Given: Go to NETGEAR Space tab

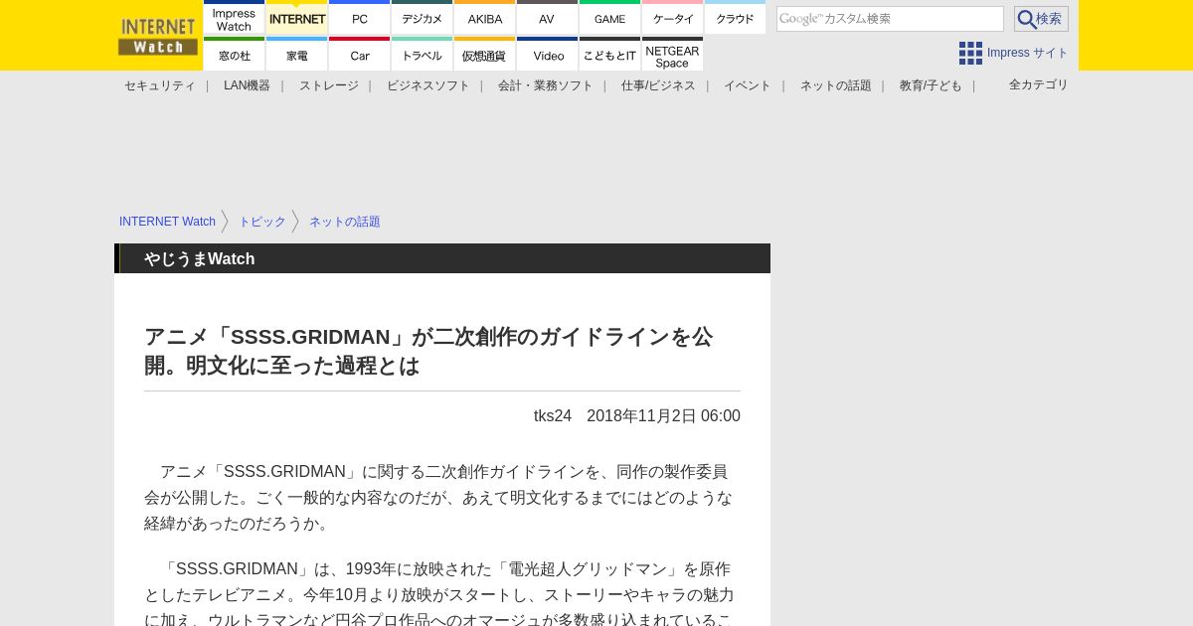Looking at the screenshot, I should 673,55.
